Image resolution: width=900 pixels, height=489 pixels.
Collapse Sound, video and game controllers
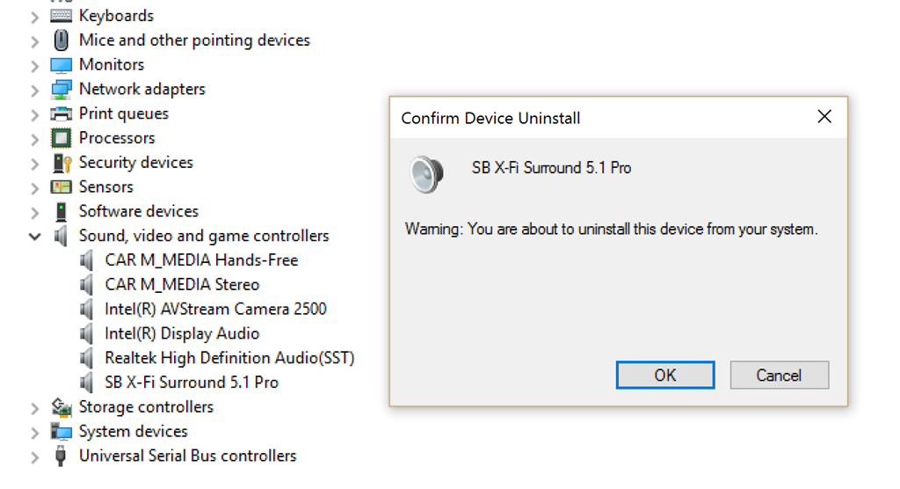[x=34, y=237]
